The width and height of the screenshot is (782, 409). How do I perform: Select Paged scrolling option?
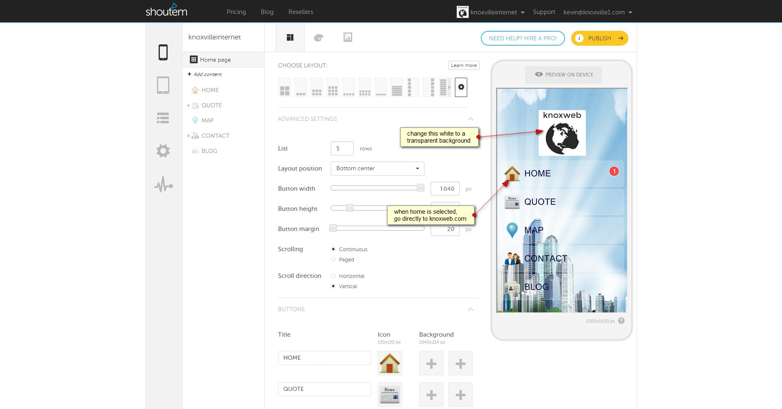pos(333,259)
